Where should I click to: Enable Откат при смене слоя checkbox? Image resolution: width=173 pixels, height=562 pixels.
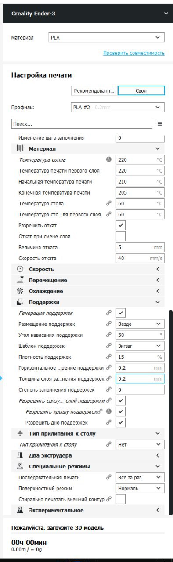pos(121,236)
